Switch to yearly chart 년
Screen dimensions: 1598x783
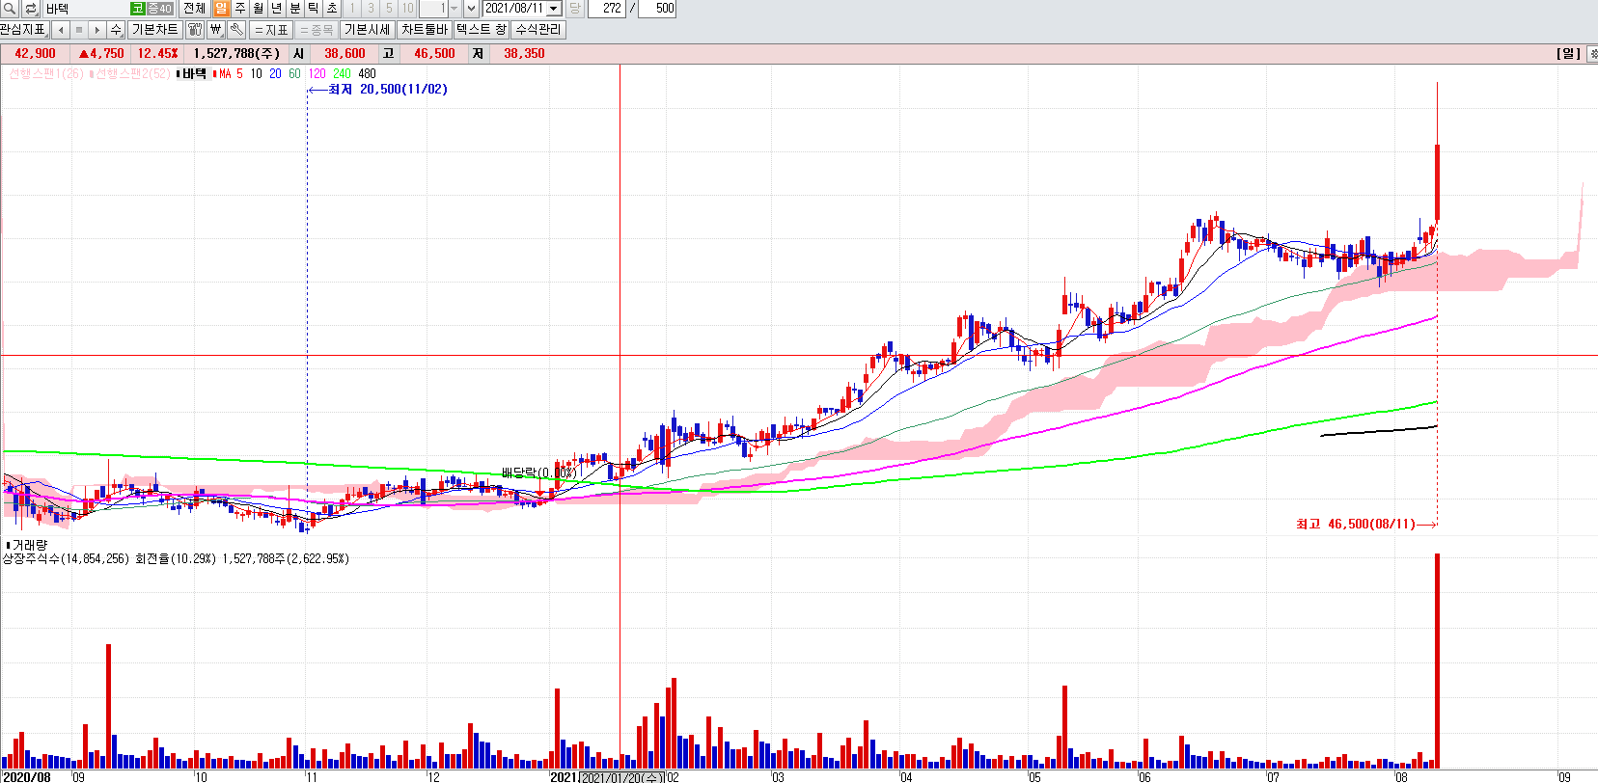coord(277,9)
